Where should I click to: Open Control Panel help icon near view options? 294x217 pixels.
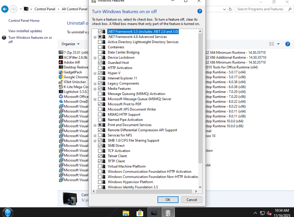(288, 44)
